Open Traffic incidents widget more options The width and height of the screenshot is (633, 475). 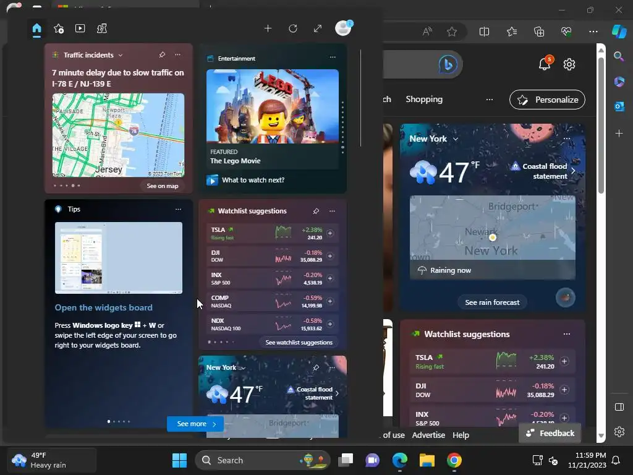[x=177, y=54]
